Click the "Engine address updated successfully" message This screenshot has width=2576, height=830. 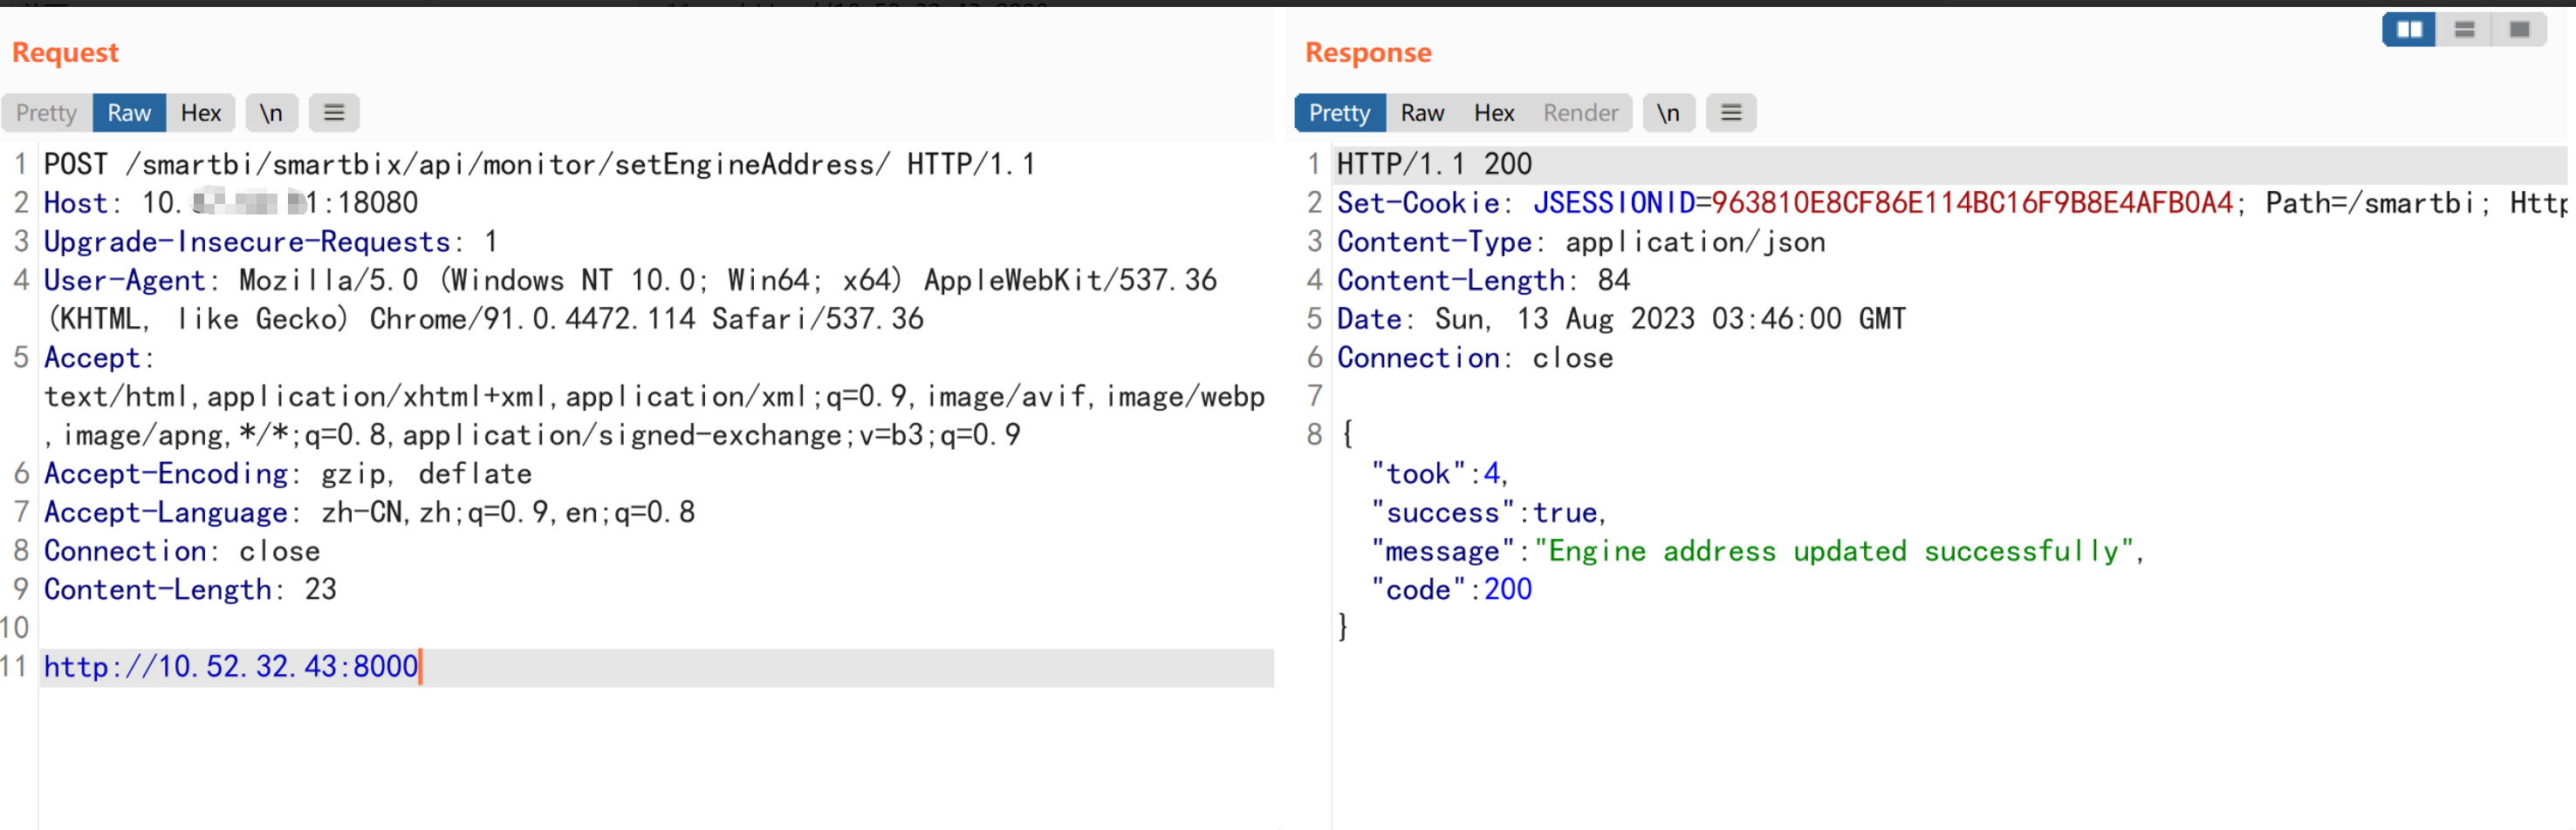(x=1835, y=551)
